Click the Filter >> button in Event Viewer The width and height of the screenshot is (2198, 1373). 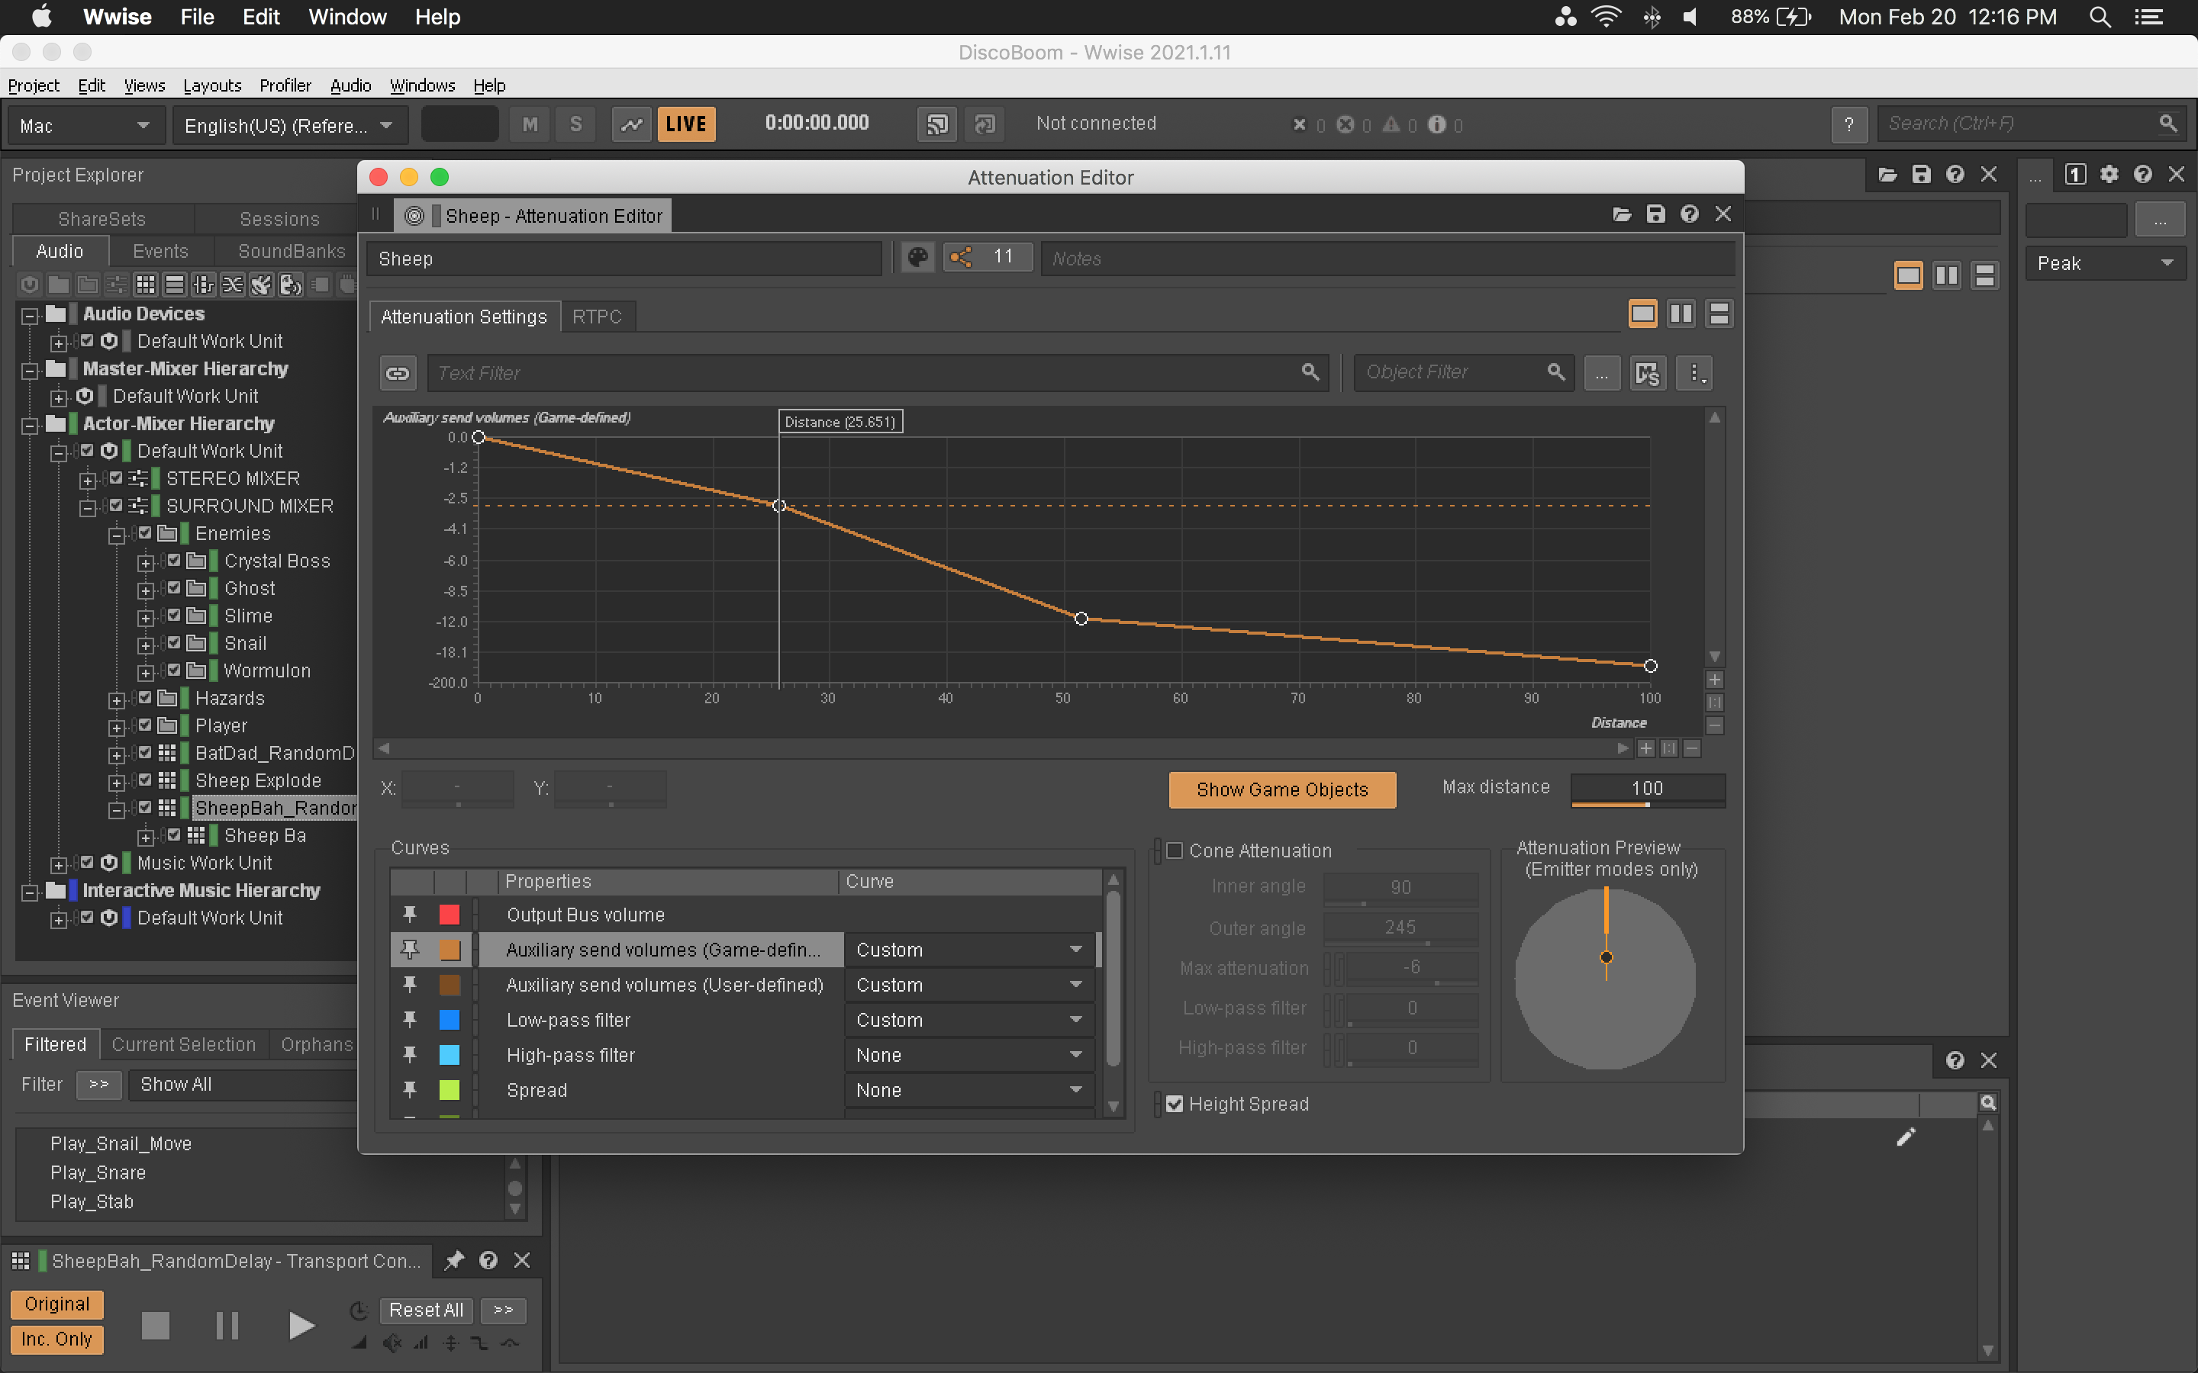99,1084
